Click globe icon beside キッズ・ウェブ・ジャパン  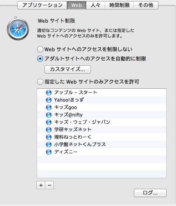click(x=49, y=122)
